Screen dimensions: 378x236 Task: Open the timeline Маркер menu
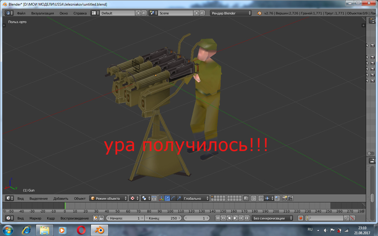35,218
